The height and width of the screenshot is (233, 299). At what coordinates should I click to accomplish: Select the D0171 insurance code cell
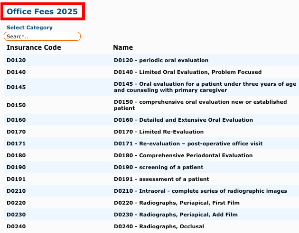[16, 143]
